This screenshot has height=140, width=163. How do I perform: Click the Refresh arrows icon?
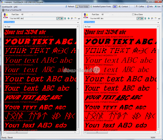click(x=66, y=7)
